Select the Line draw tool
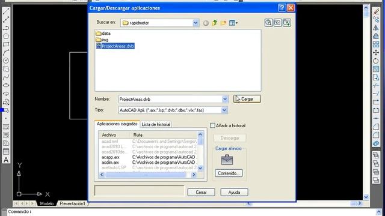Screen dimensions: 385x216 click(x=6, y=11)
